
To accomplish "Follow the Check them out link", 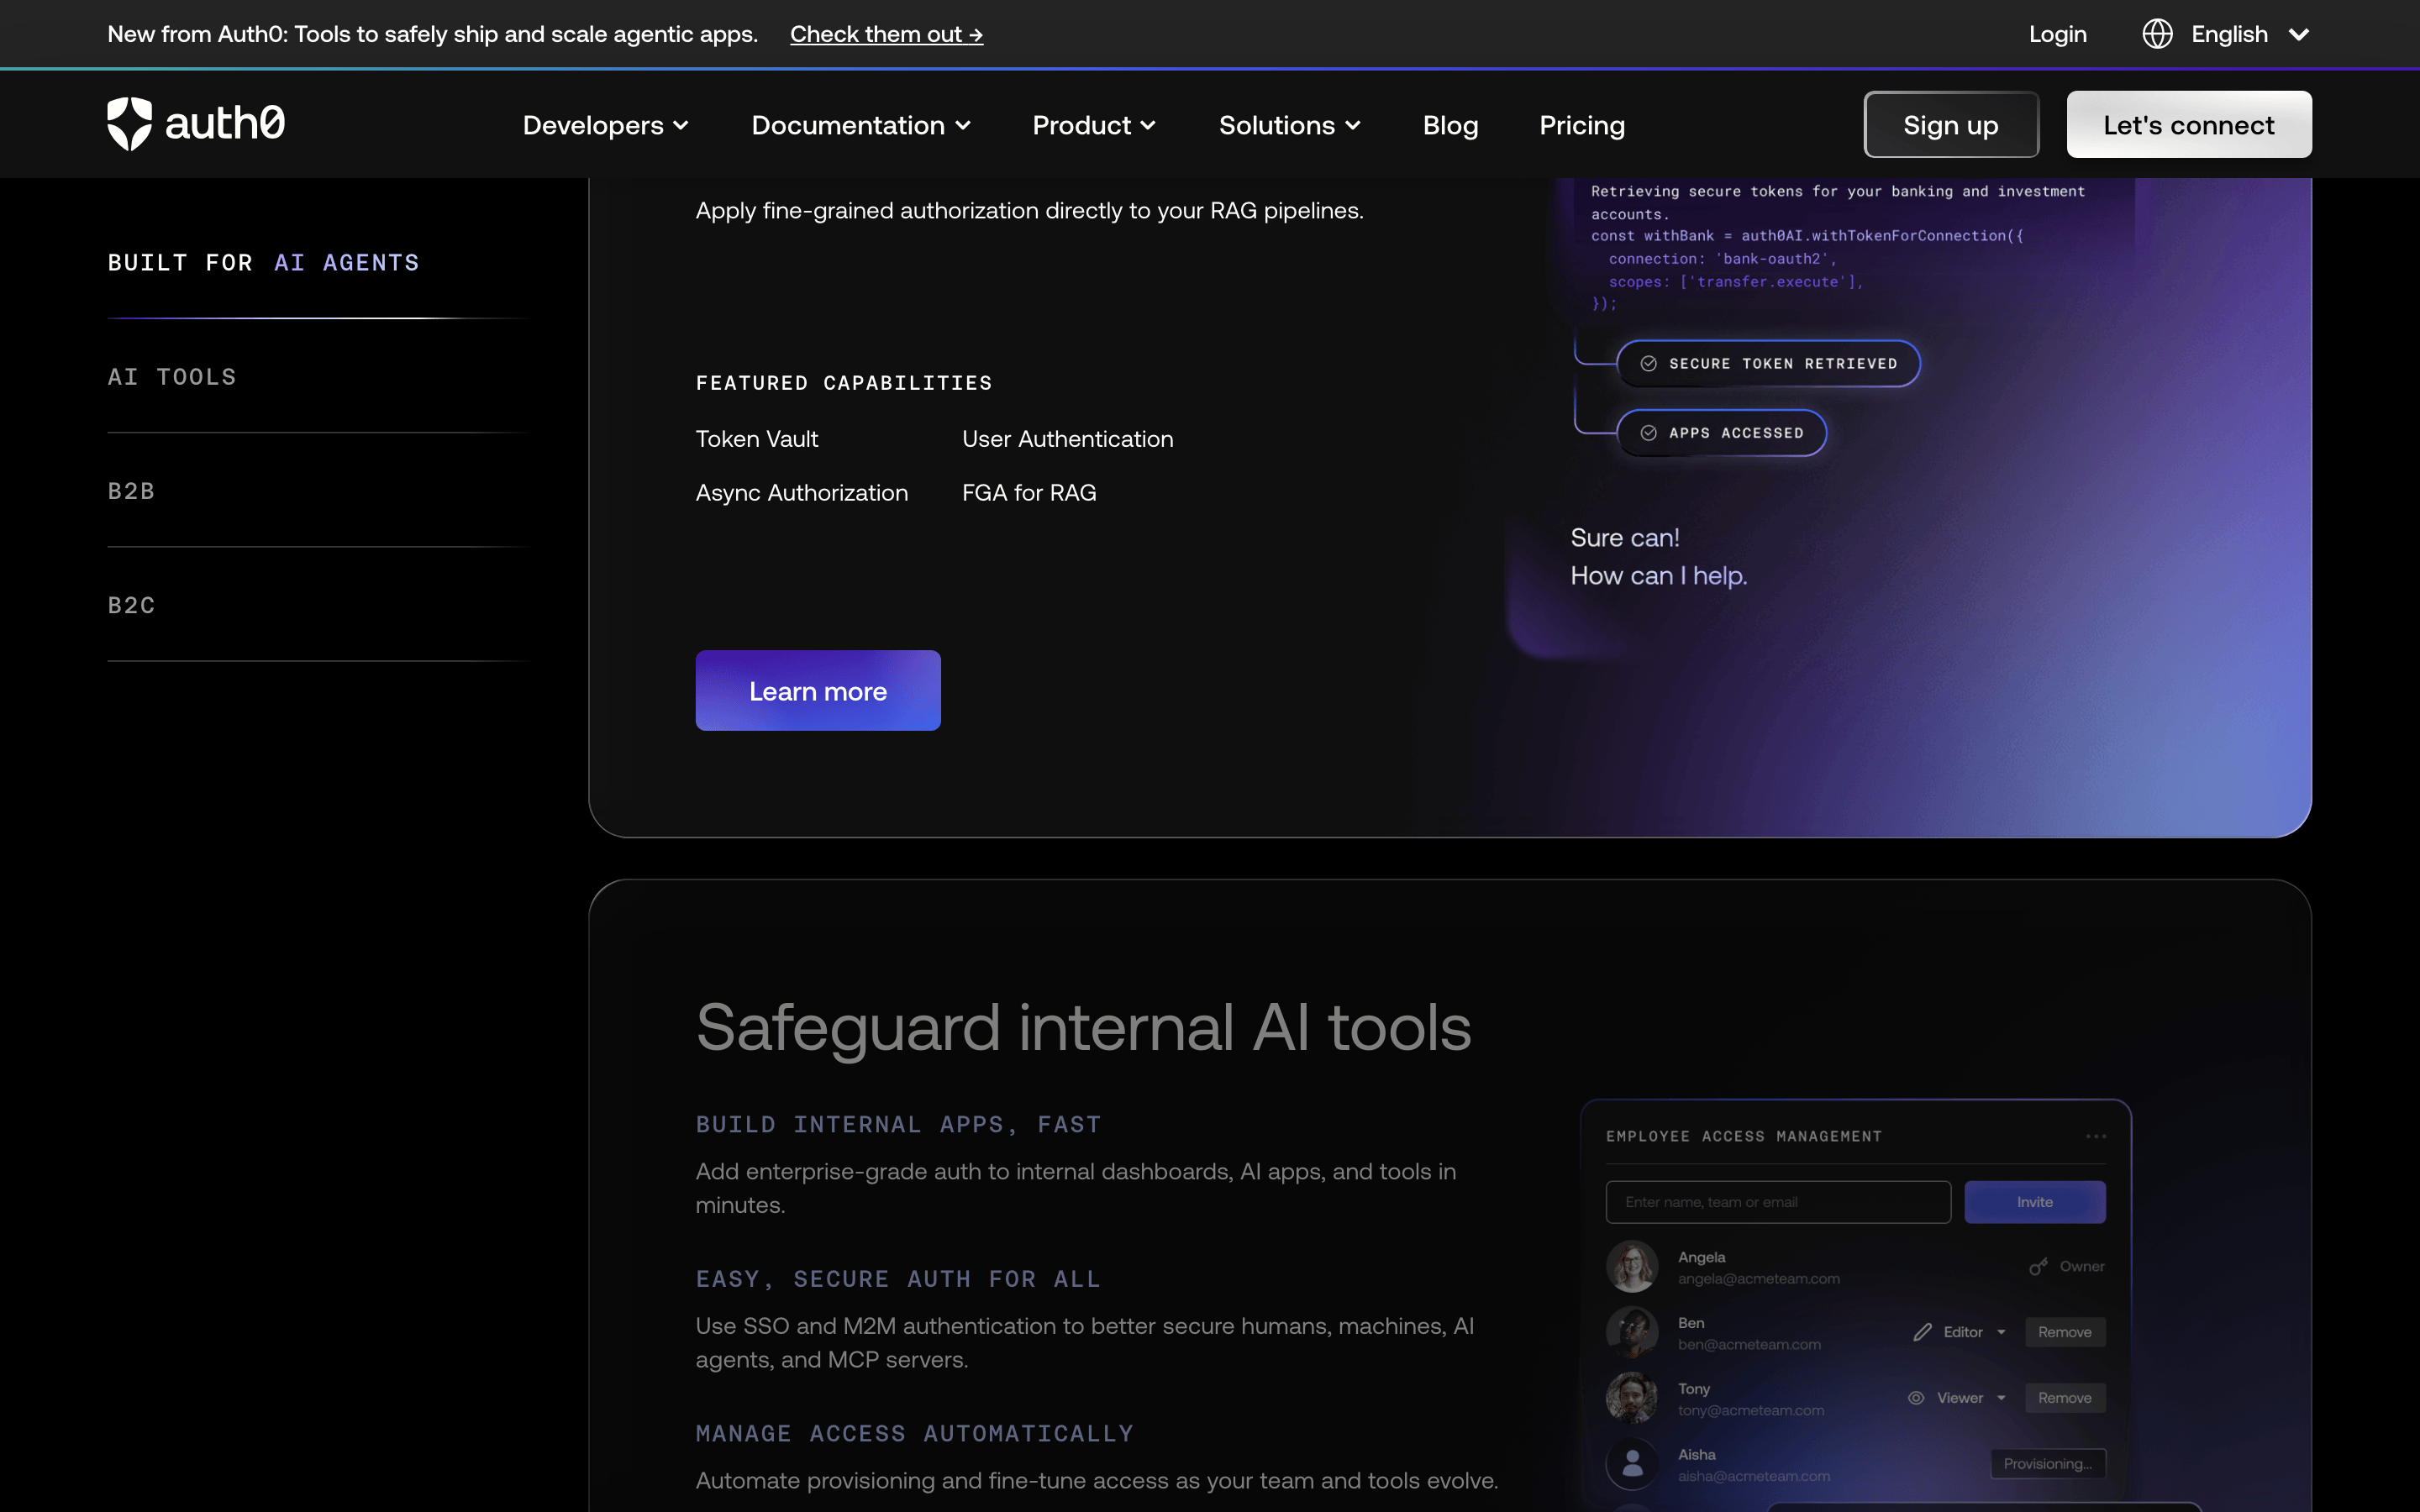I will coord(886,34).
